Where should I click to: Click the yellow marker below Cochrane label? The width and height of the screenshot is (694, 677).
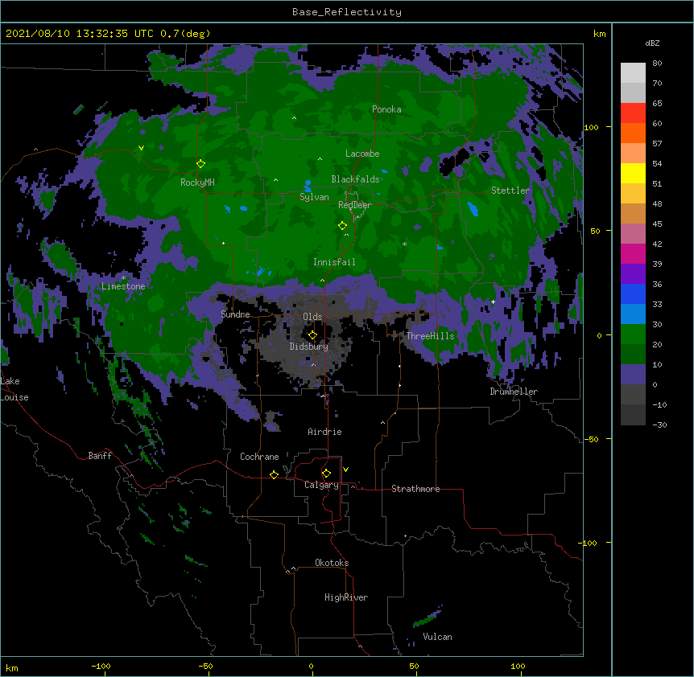[x=274, y=474]
